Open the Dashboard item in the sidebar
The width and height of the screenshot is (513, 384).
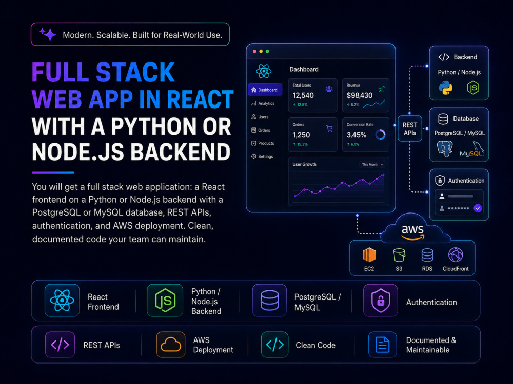[265, 90]
